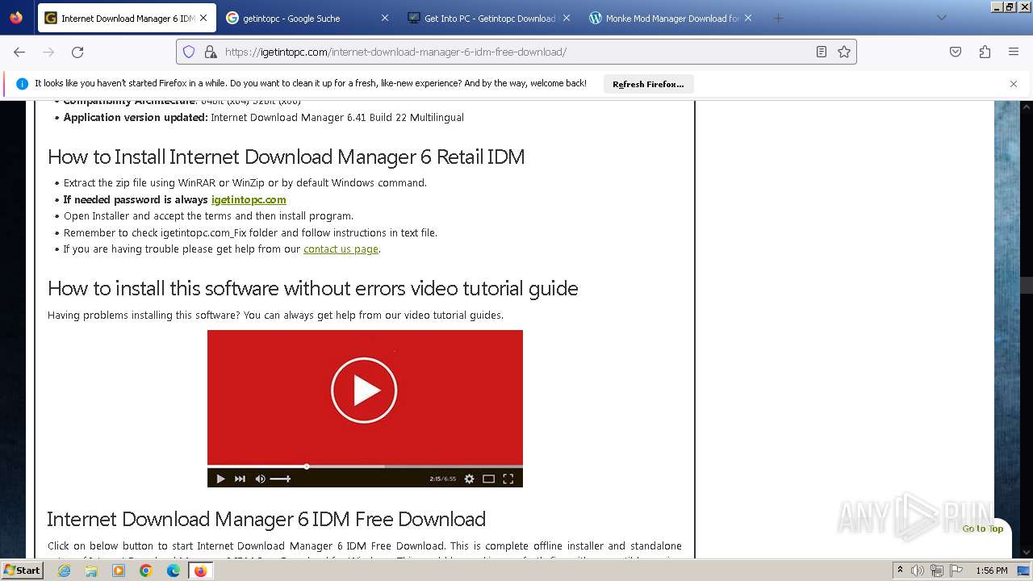
Task: Close the Get Into PC tab
Action: point(567,18)
